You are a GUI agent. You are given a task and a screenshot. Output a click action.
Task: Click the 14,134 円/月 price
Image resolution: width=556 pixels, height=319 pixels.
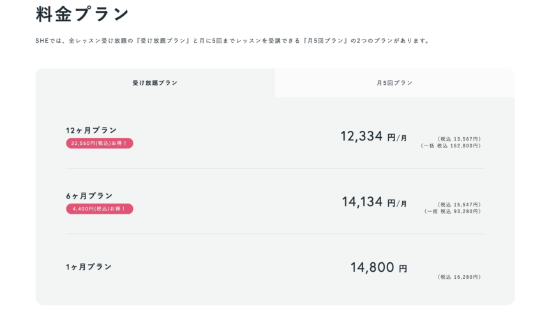pyautogui.click(x=375, y=202)
